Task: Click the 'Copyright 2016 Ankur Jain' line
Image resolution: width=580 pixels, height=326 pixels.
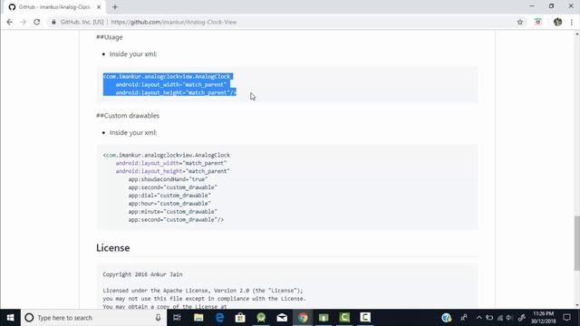Action: click(142, 274)
